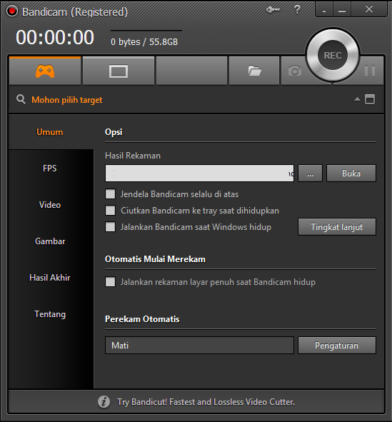Enable Jendela Bandicam selalu di atas checkbox
392x422 pixels.
[x=110, y=194]
